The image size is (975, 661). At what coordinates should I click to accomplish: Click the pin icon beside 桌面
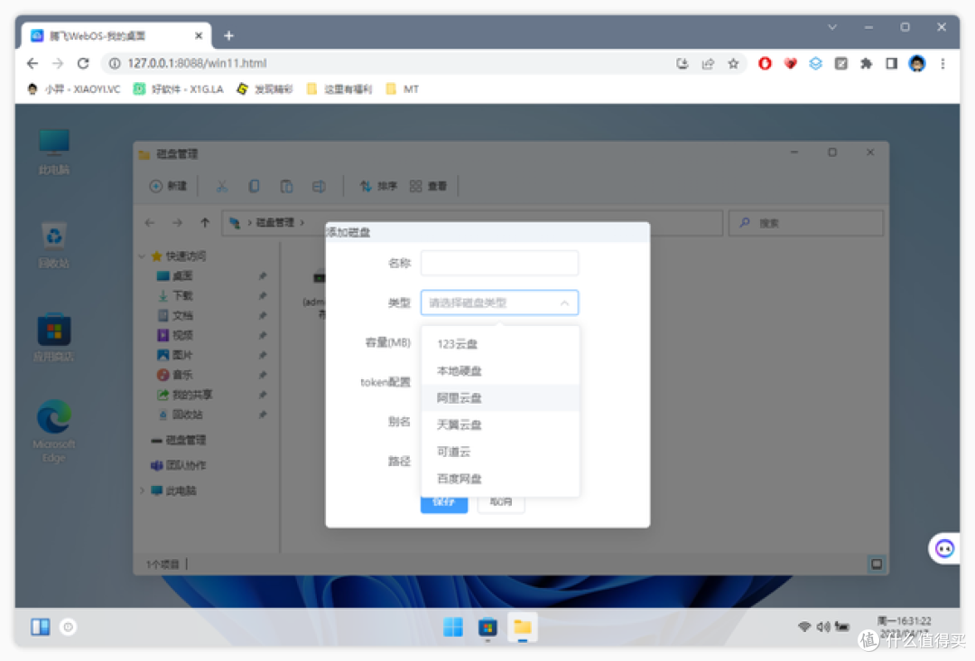(x=263, y=275)
